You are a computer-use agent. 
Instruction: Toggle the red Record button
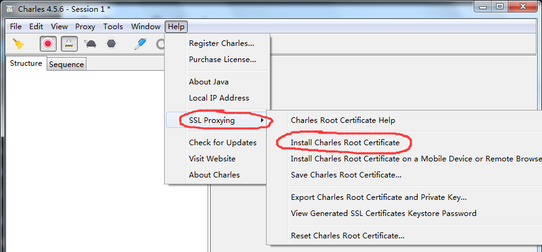click(x=48, y=44)
